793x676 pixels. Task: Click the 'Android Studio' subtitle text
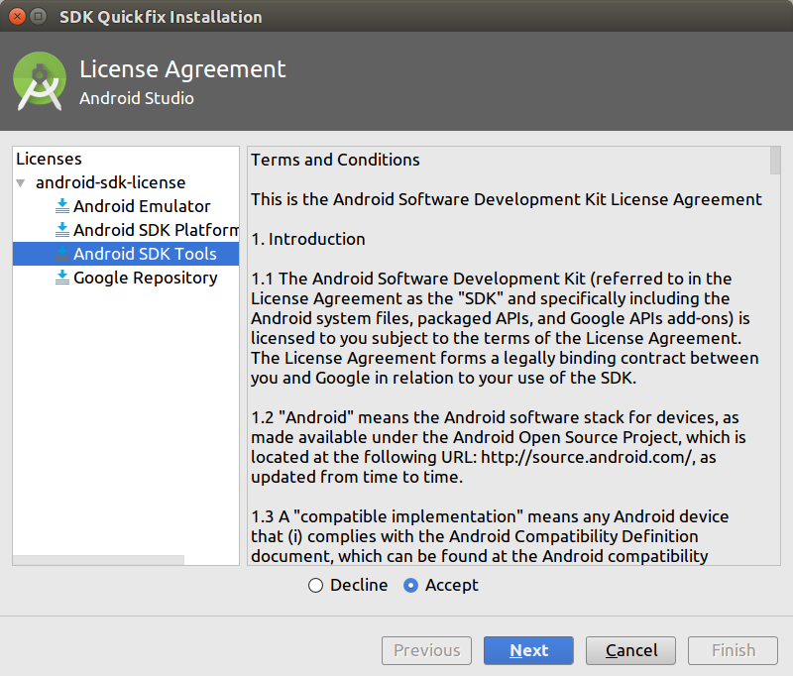[x=137, y=98]
